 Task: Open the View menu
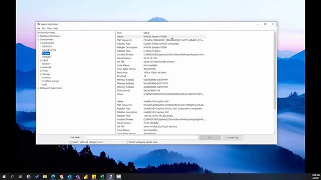tap(49, 28)
